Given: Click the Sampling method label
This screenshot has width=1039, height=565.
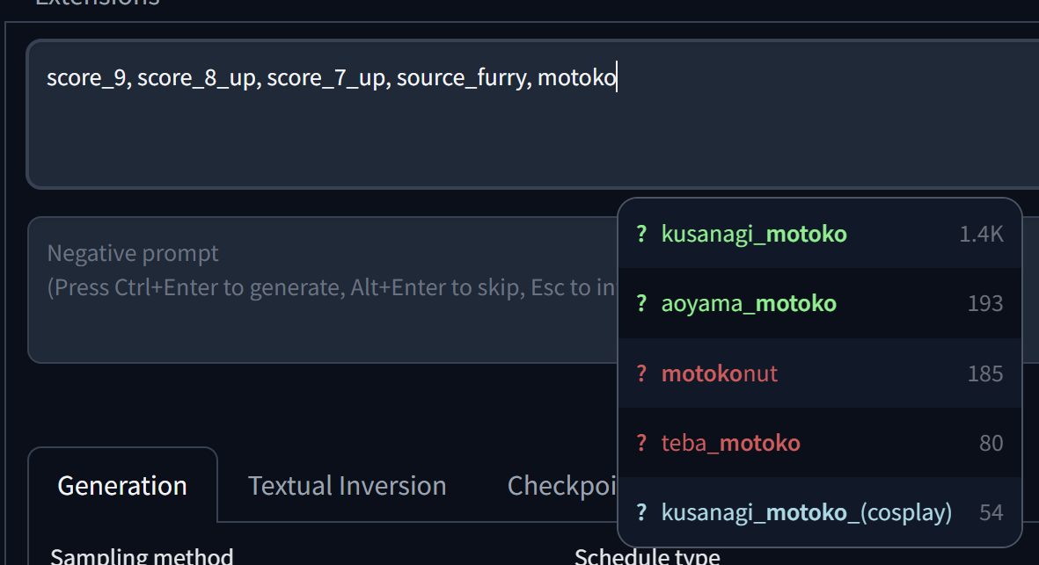Looking at the screenshot, I should pos(142,556).
